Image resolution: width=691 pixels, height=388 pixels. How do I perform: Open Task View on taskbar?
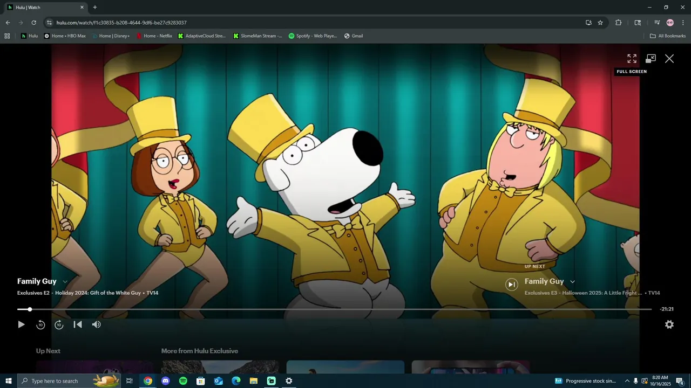(x=130, y=381)
